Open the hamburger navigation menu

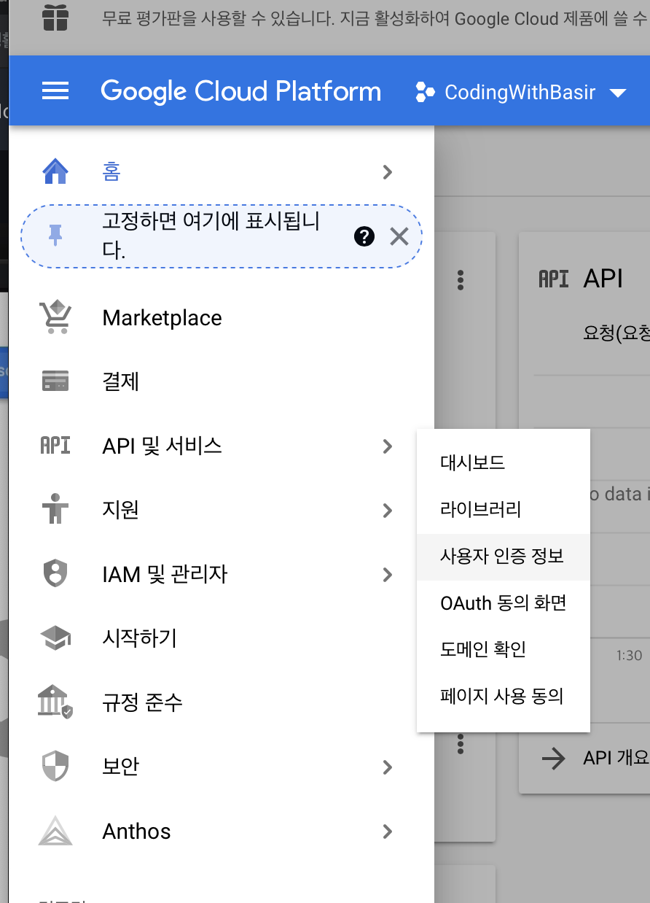point(56,91)
